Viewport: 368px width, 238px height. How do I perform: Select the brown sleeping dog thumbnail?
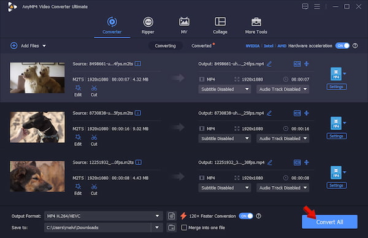coord(37,176)
